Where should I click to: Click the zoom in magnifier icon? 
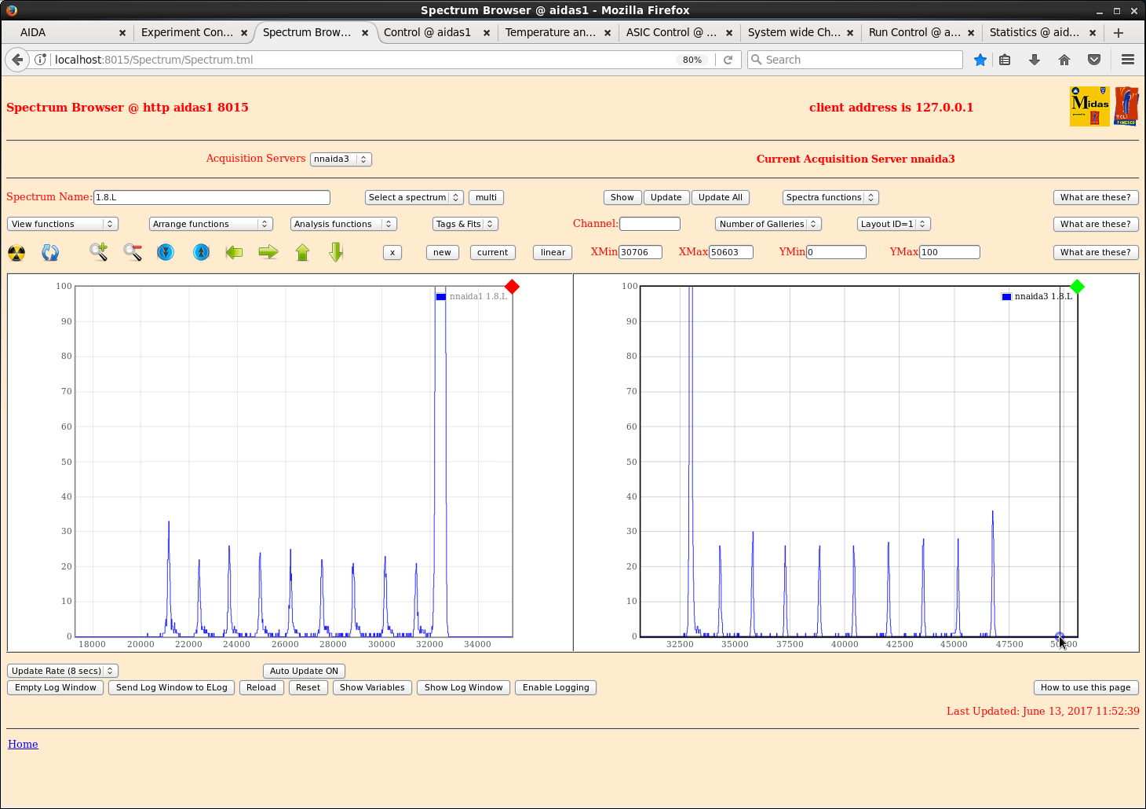coord(98,252)
